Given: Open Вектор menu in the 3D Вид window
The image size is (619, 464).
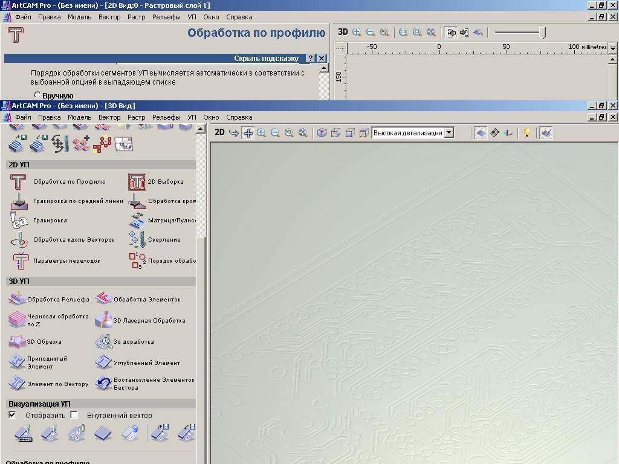Looking at the screenshot, I should pos(109,117).
